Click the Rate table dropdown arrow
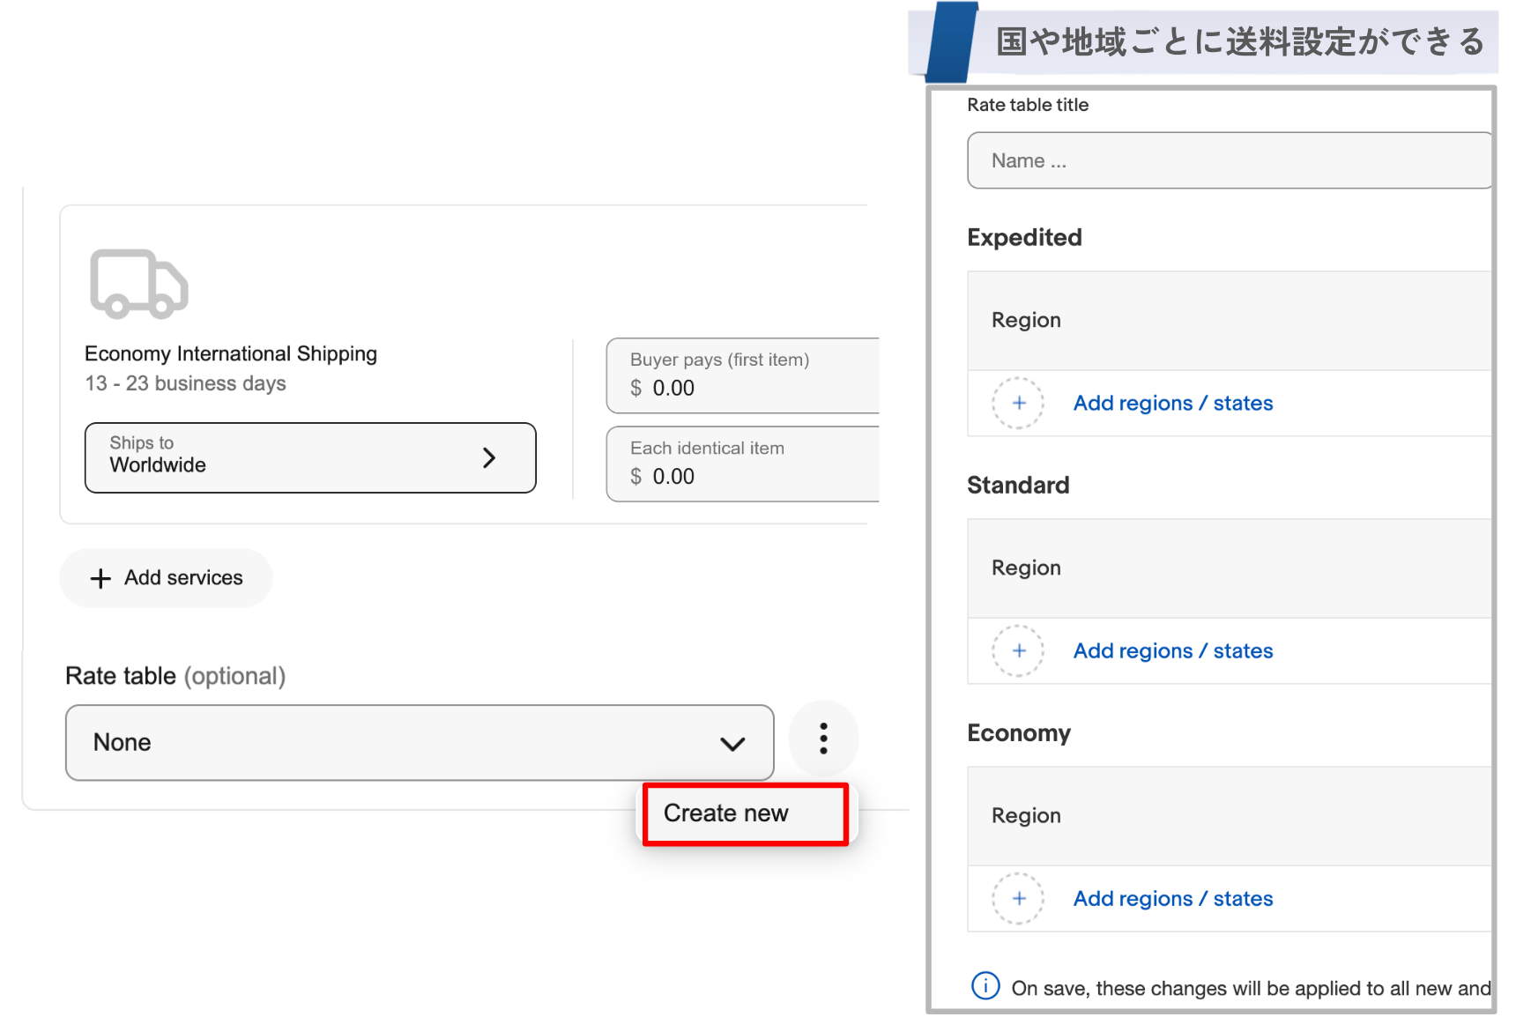The width and height of the screenshot is (1516, 1017). [x=732, y=744]
